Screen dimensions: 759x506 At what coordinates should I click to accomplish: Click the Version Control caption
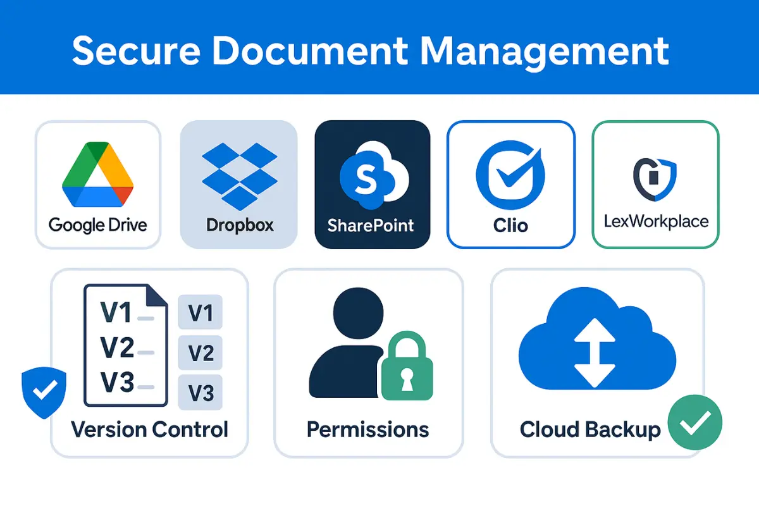point(149,429)
